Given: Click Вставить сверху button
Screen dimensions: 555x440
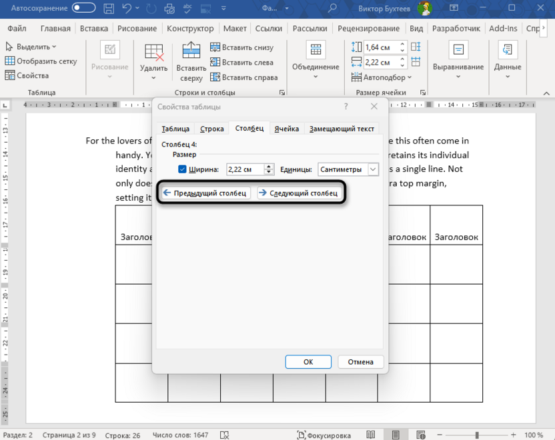Looking at the screenshot, I should pos(191,62).
